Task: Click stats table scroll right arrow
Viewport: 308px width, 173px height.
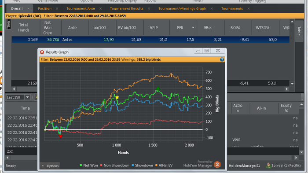Action: click(287, 89)
